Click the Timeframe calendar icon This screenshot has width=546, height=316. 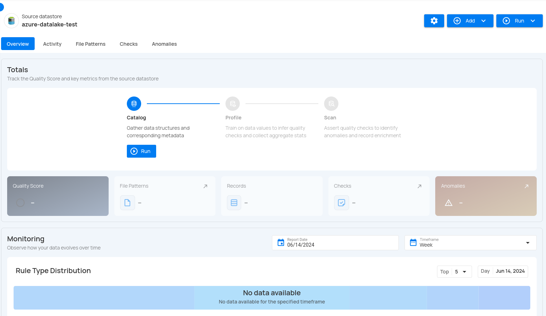tap(413, 243)
